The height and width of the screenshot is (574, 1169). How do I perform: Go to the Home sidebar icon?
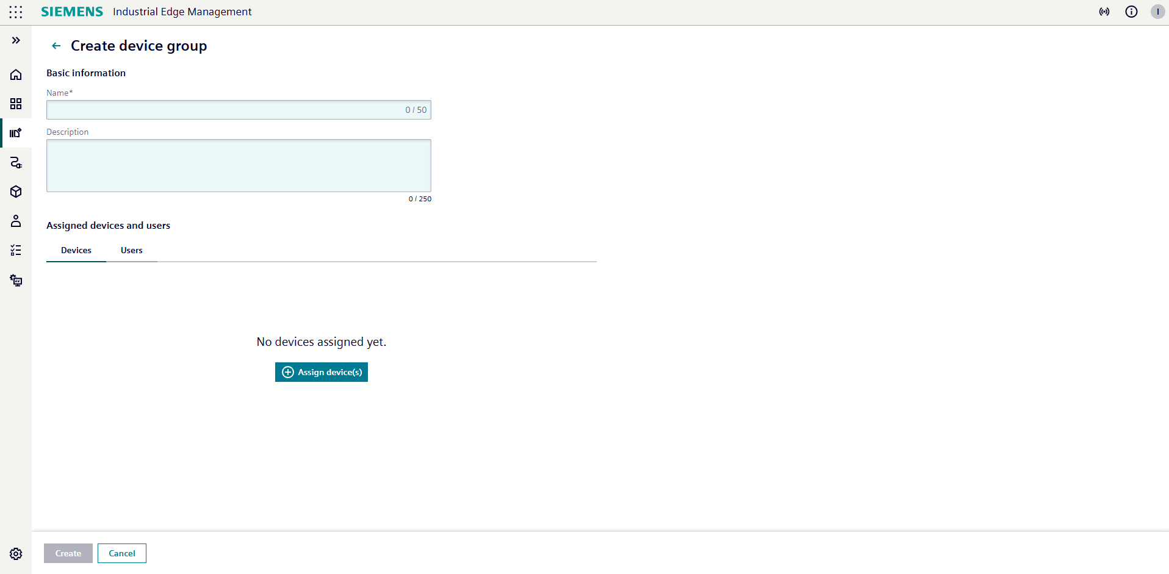16,74
